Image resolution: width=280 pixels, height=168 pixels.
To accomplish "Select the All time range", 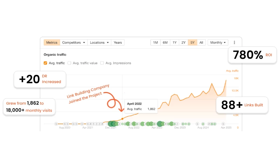I will coord(201,42).
